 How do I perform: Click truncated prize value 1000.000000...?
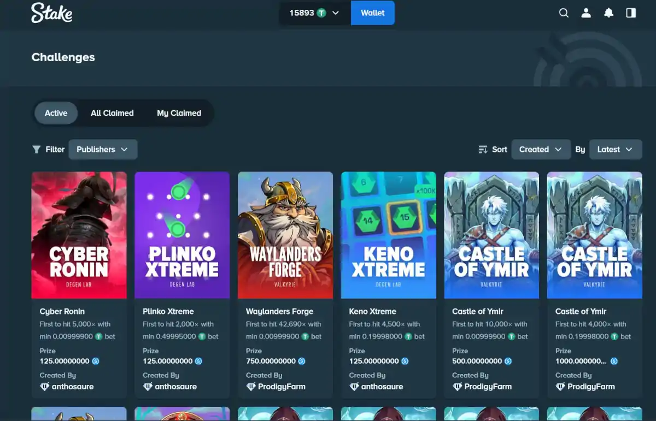point(581,361)
